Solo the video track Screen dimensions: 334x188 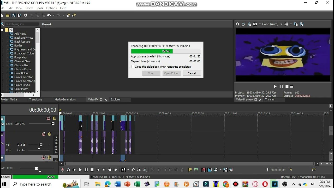(x=54, y=119)
